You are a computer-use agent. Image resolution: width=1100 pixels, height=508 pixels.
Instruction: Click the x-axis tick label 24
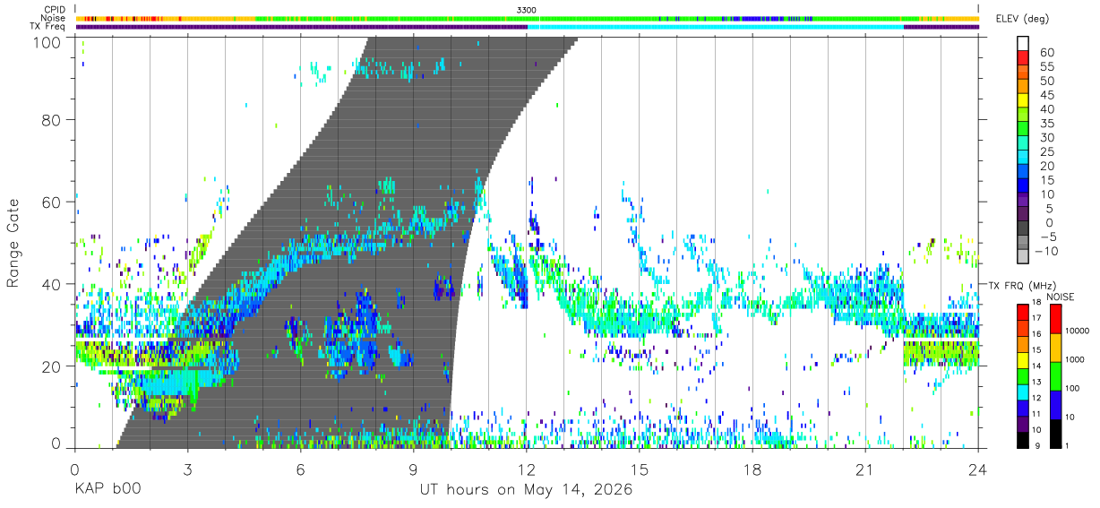pos(978,469)
